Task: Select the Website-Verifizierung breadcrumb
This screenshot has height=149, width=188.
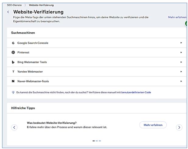Action: [41, 5]
